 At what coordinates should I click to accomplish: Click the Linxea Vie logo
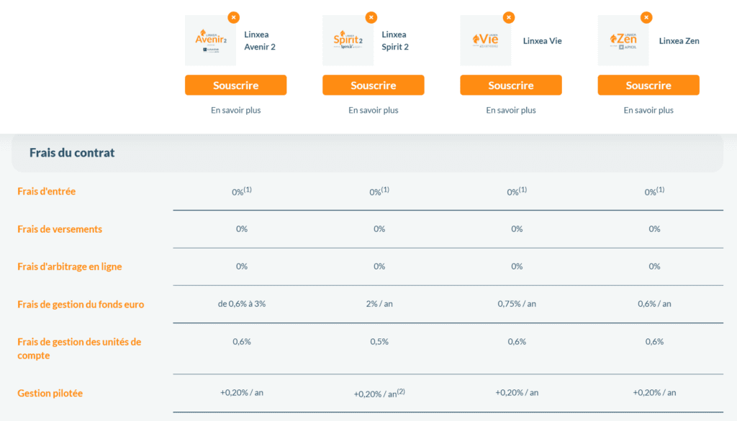pyautogui.click(x=485, y=41)
